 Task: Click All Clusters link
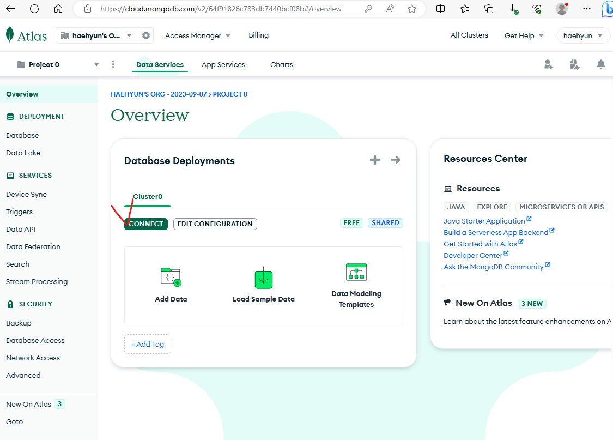click(469, 35)
